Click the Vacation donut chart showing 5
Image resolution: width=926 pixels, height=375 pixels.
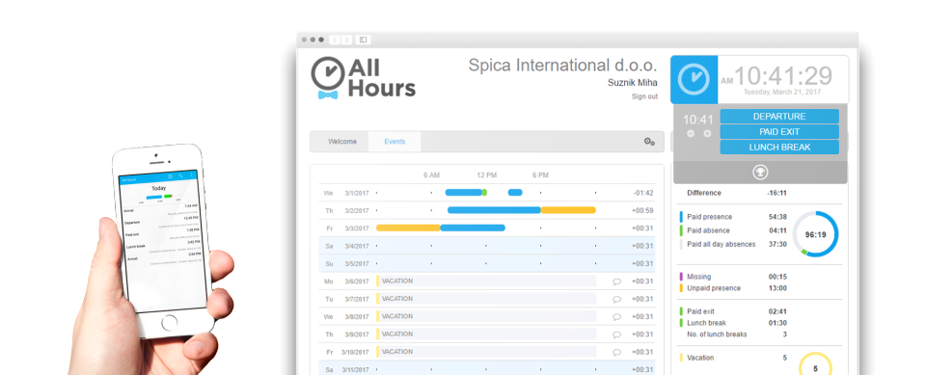[815, 363]
